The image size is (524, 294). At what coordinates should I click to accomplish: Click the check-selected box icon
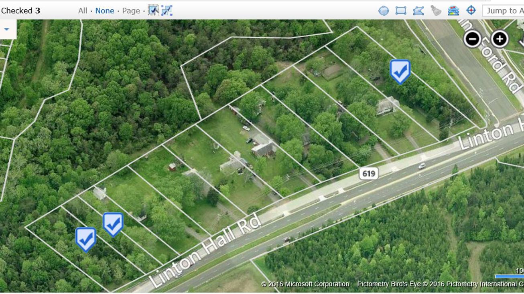pyautogui.click(x=153, y=10)
